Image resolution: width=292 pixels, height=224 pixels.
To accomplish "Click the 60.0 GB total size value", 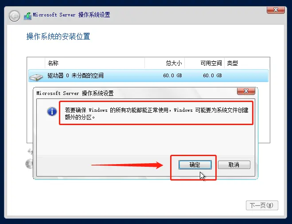I will click(x=172, y=75).
